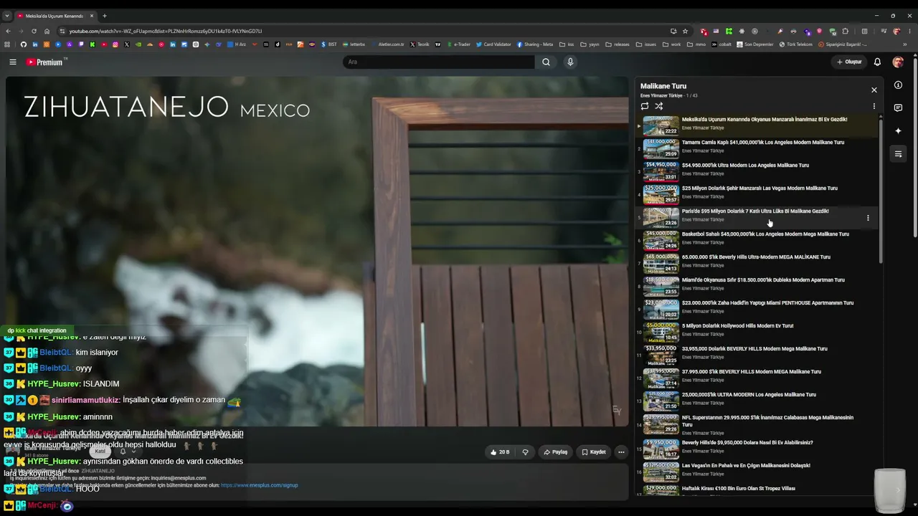The width and height of the screenshot is (918, 516).
Task: Click the Kaydet save button
Action: 594,452
